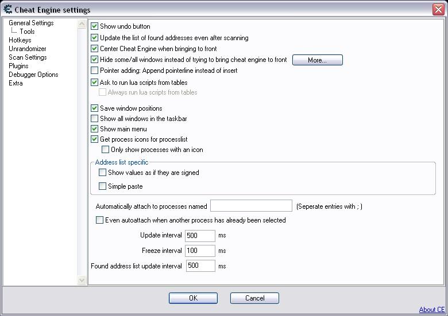Toggle Center Cheat Engine when bringing to front

pos(94,49)
